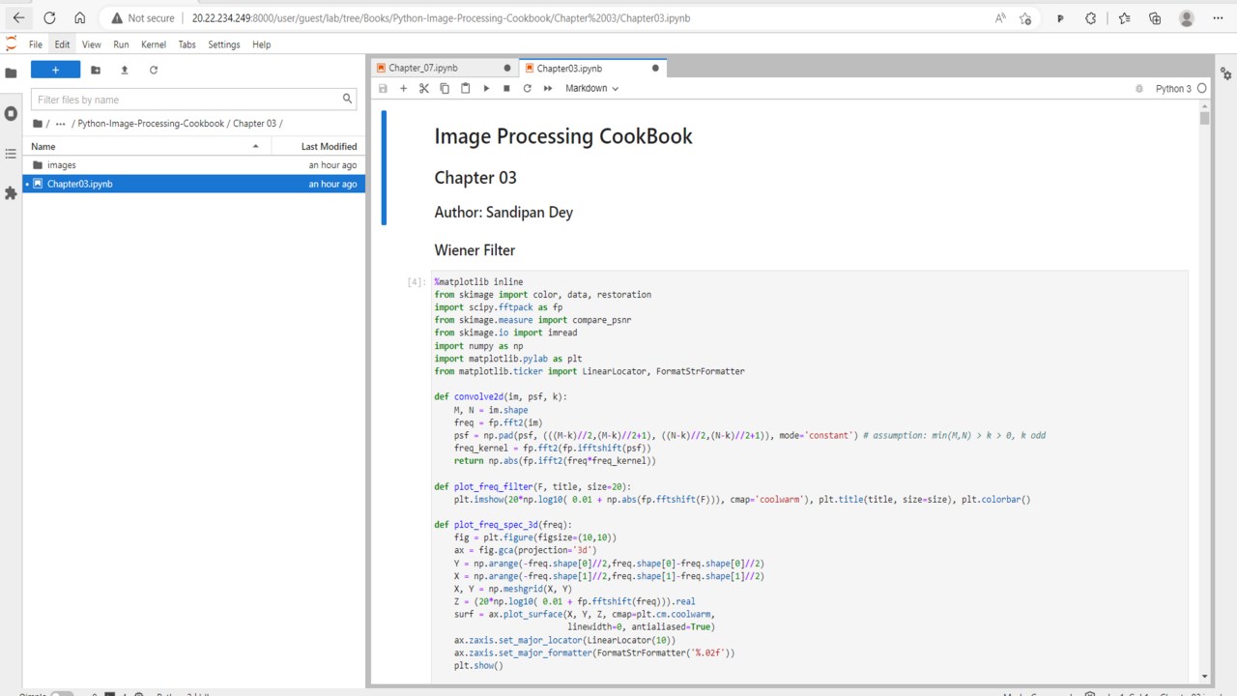Viewport: 1237px width, 696px height.
Task: Click the Python-Image-Processing-Cookbook breadcrumb link
Action: click(x=151, y=124)
